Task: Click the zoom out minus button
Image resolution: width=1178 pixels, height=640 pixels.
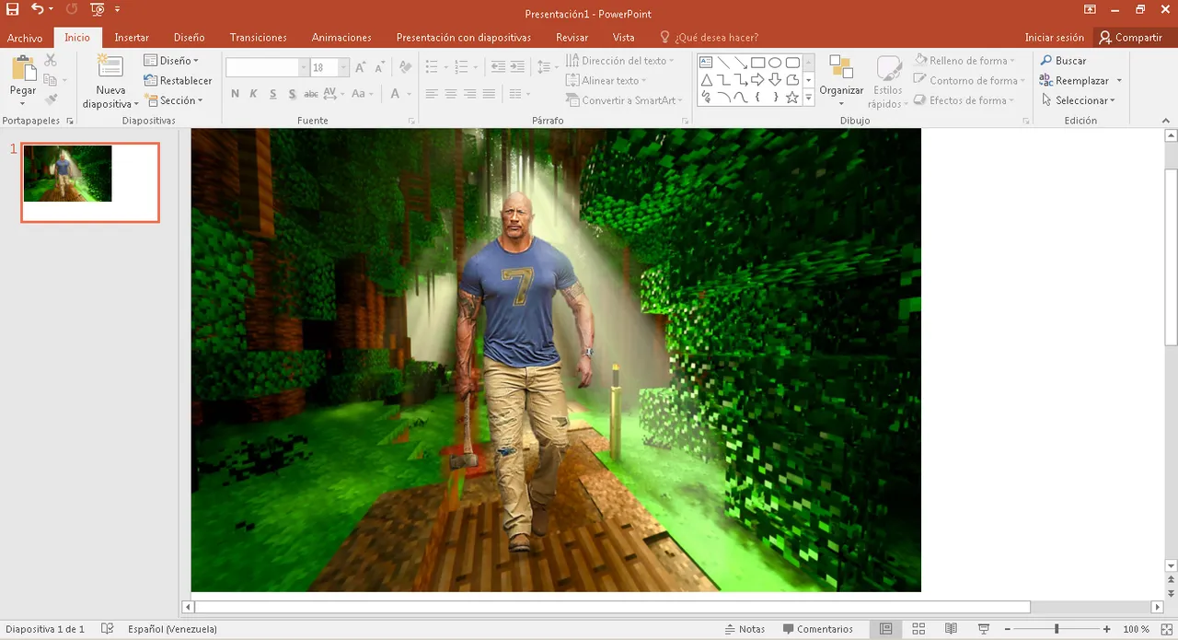Action: pyautogui.click(x=1007, y=629)
